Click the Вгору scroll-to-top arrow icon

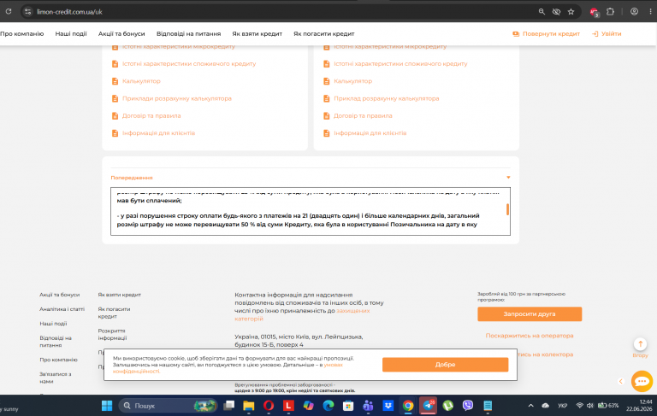[640, 344]
